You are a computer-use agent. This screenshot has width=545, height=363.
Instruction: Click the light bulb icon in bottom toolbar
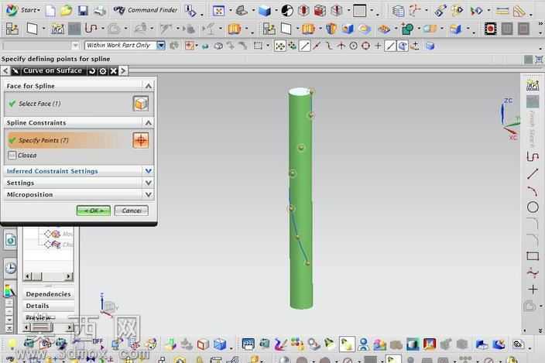pyautogui.click(x=12, y=344)
